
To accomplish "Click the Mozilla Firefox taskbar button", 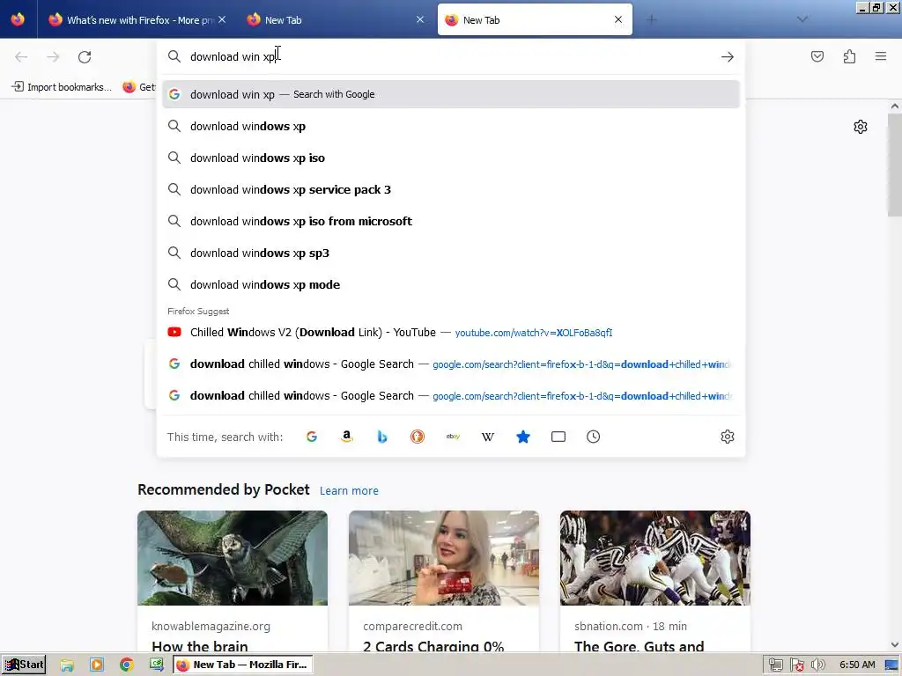I will (242, 665).
